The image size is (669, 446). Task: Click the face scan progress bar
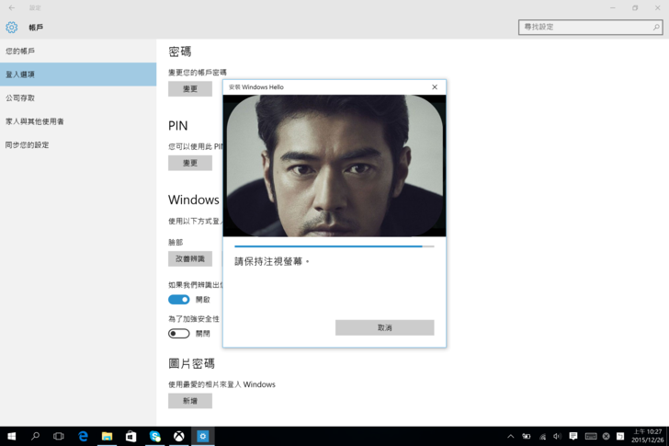(x=334, y=246)
